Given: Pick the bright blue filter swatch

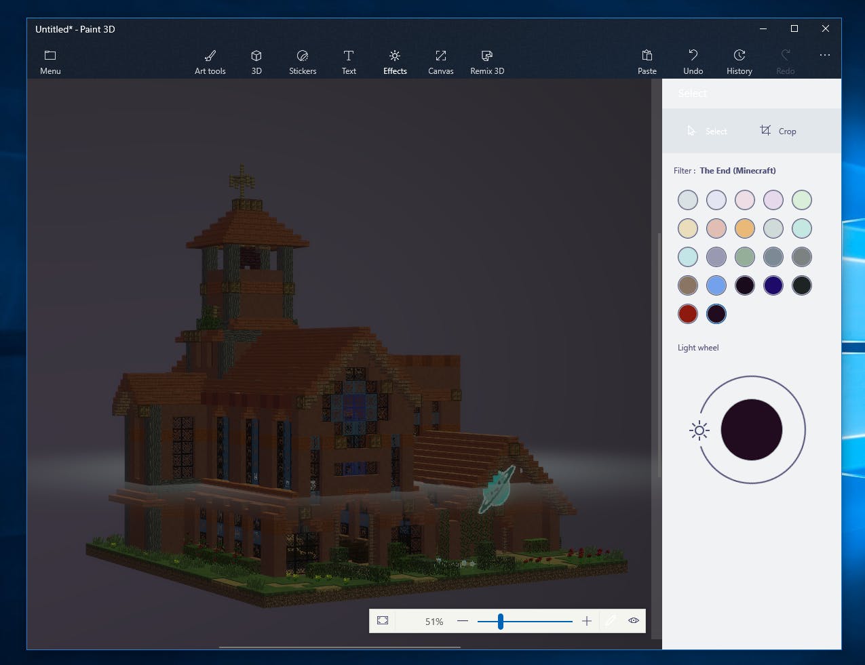Looking at the screenshot, I should click(716, 285).
